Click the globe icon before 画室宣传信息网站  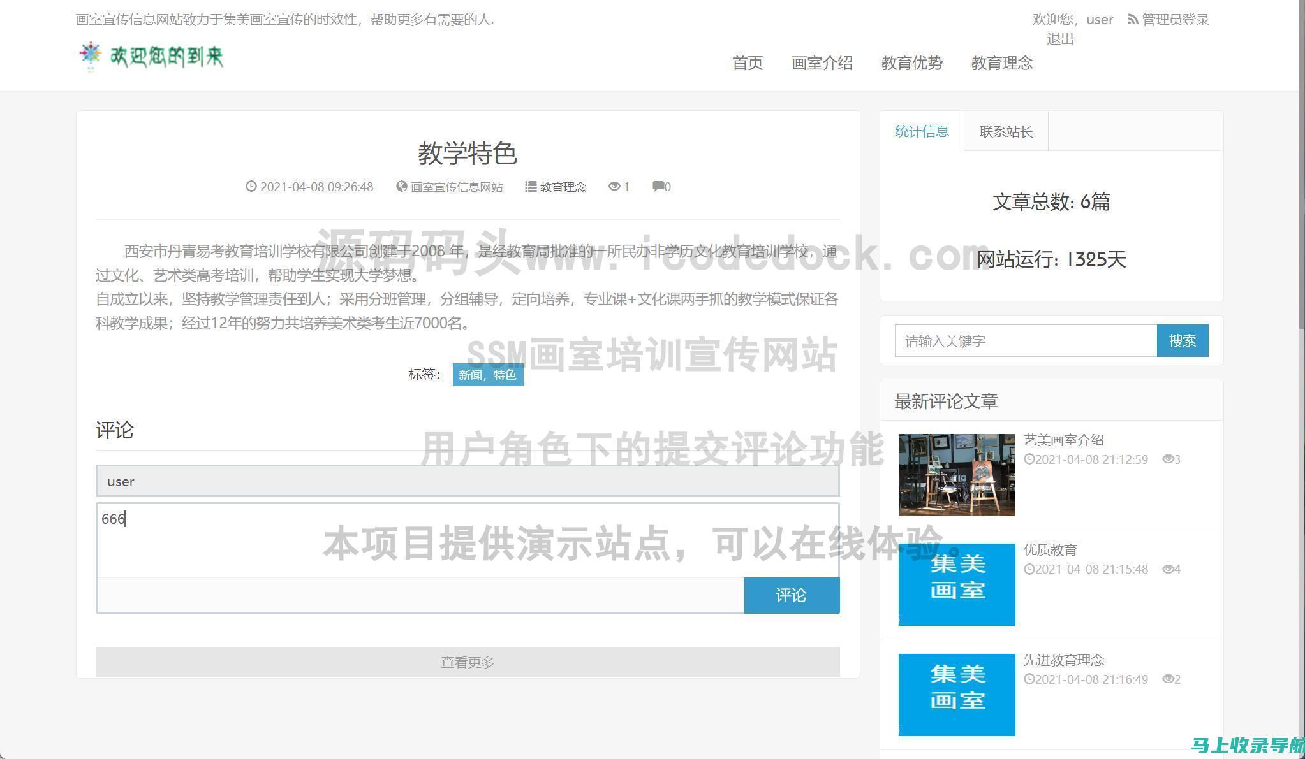click(401, 186)
